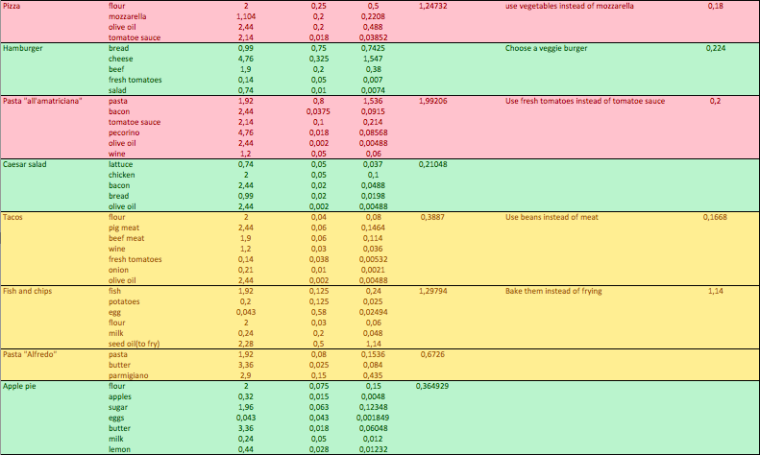Select the Pizza dish cell
760x455 pixels.
point(13,6)
